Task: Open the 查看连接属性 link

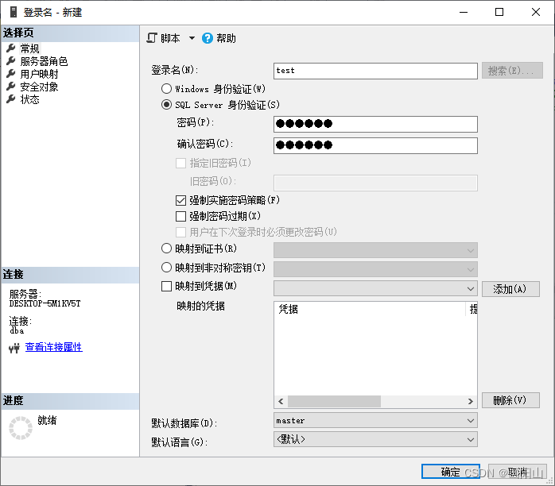Action: [54, 347]
